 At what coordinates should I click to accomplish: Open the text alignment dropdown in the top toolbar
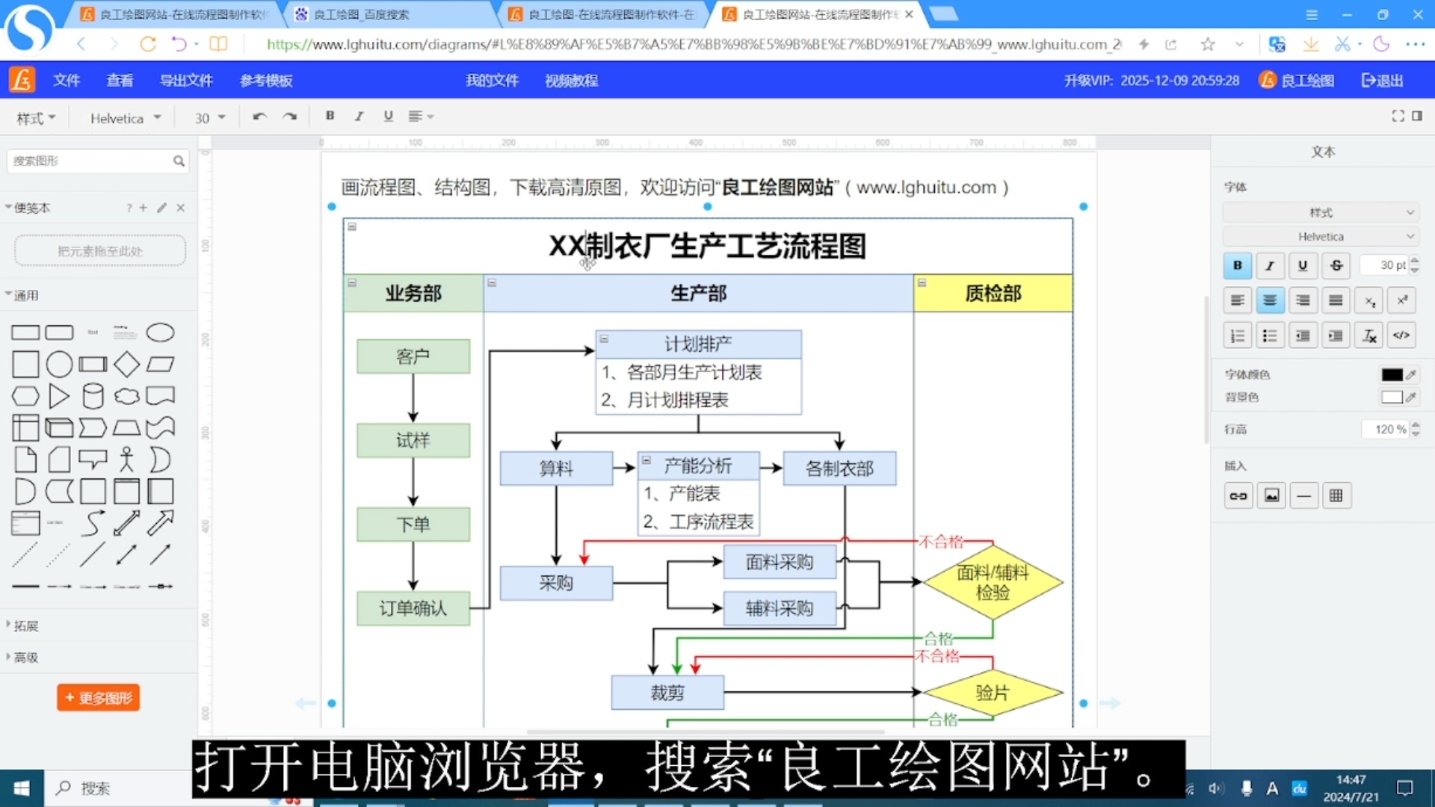tap(421, 116)
